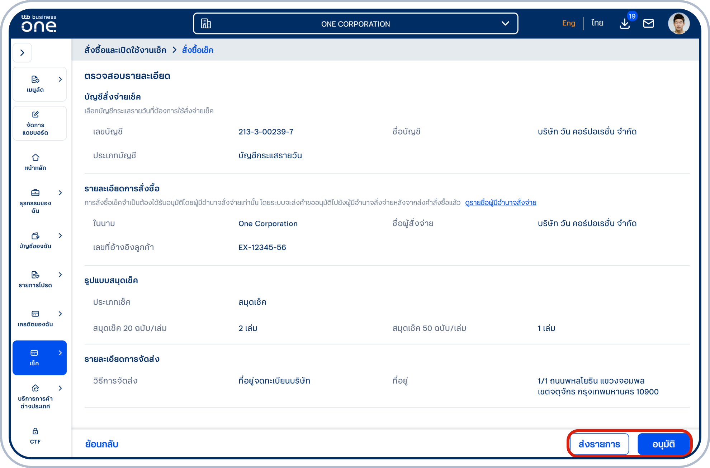Switch language to Eng
Image resolution: width=710 pixels, height=468 pixels.
568,23
